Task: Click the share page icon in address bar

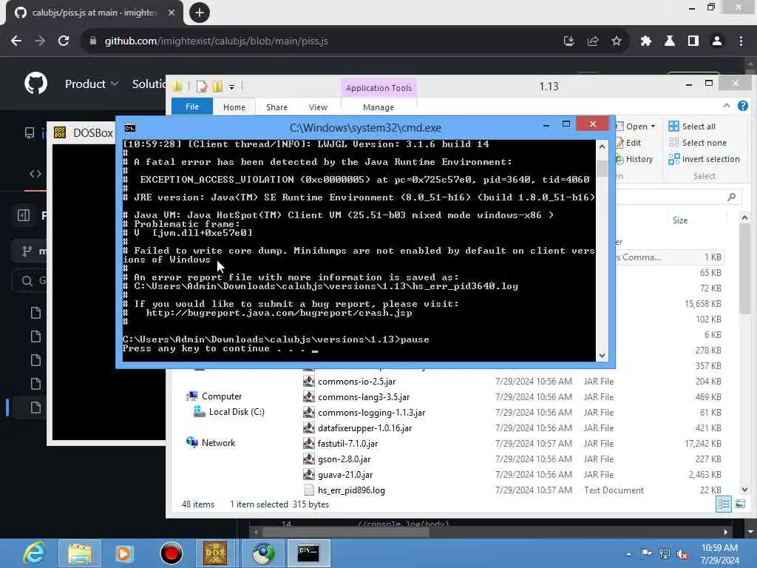Action: point(593,41)
